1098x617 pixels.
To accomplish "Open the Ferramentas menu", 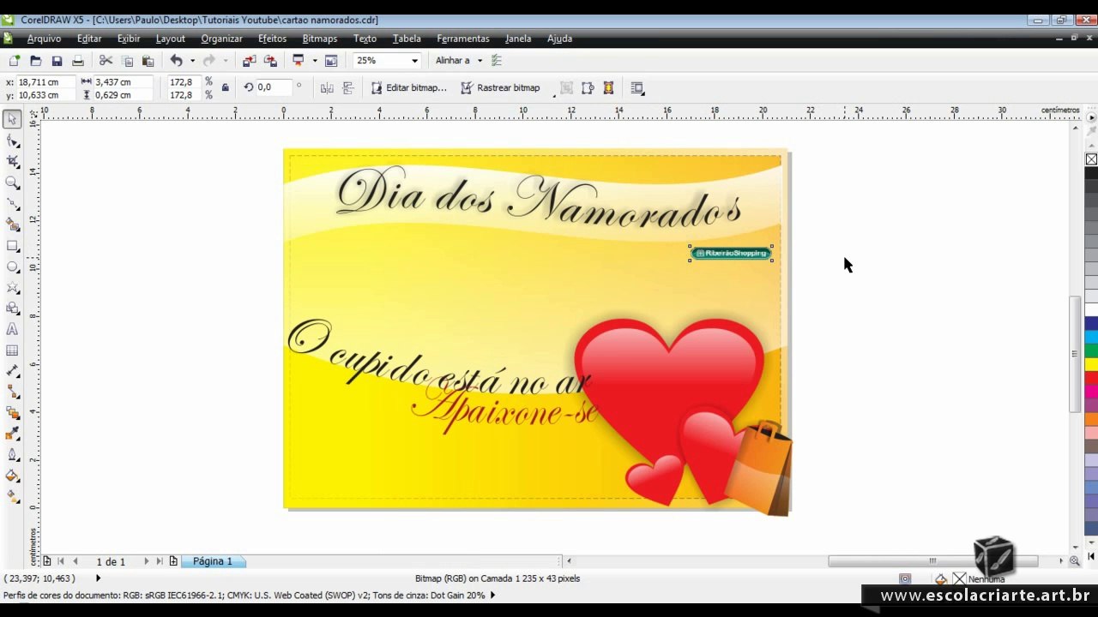I will 462,39.
